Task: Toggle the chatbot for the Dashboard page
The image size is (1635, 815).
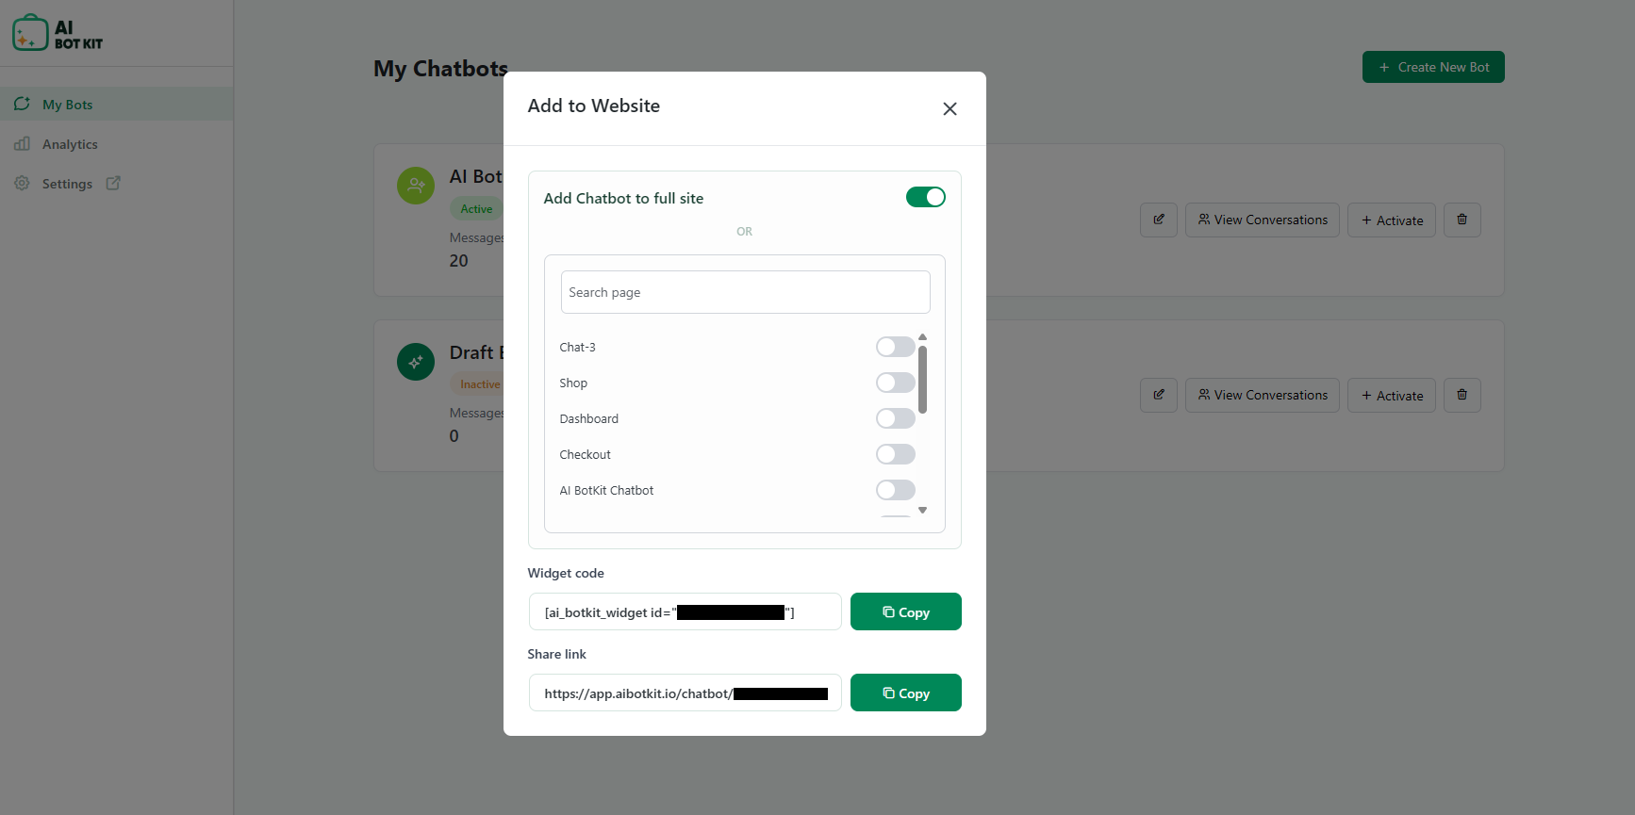Action: pyautogui.click(x=894, y=418)
